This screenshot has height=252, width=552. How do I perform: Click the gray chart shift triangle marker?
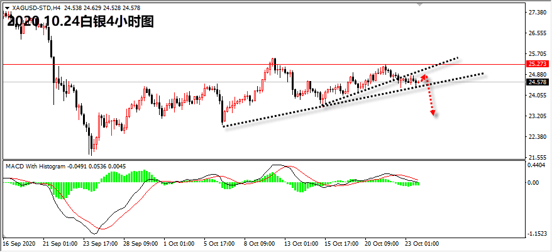[419, 4]
